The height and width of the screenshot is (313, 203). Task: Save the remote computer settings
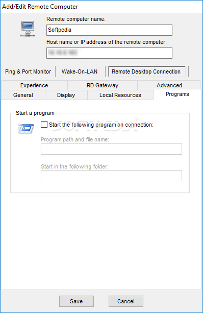point(77,301)
